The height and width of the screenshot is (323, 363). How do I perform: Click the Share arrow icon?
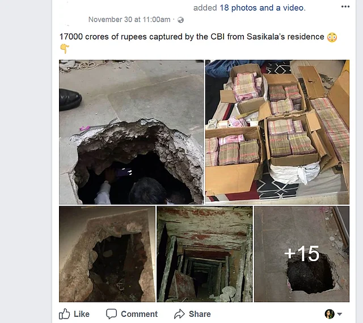[179, 314]
